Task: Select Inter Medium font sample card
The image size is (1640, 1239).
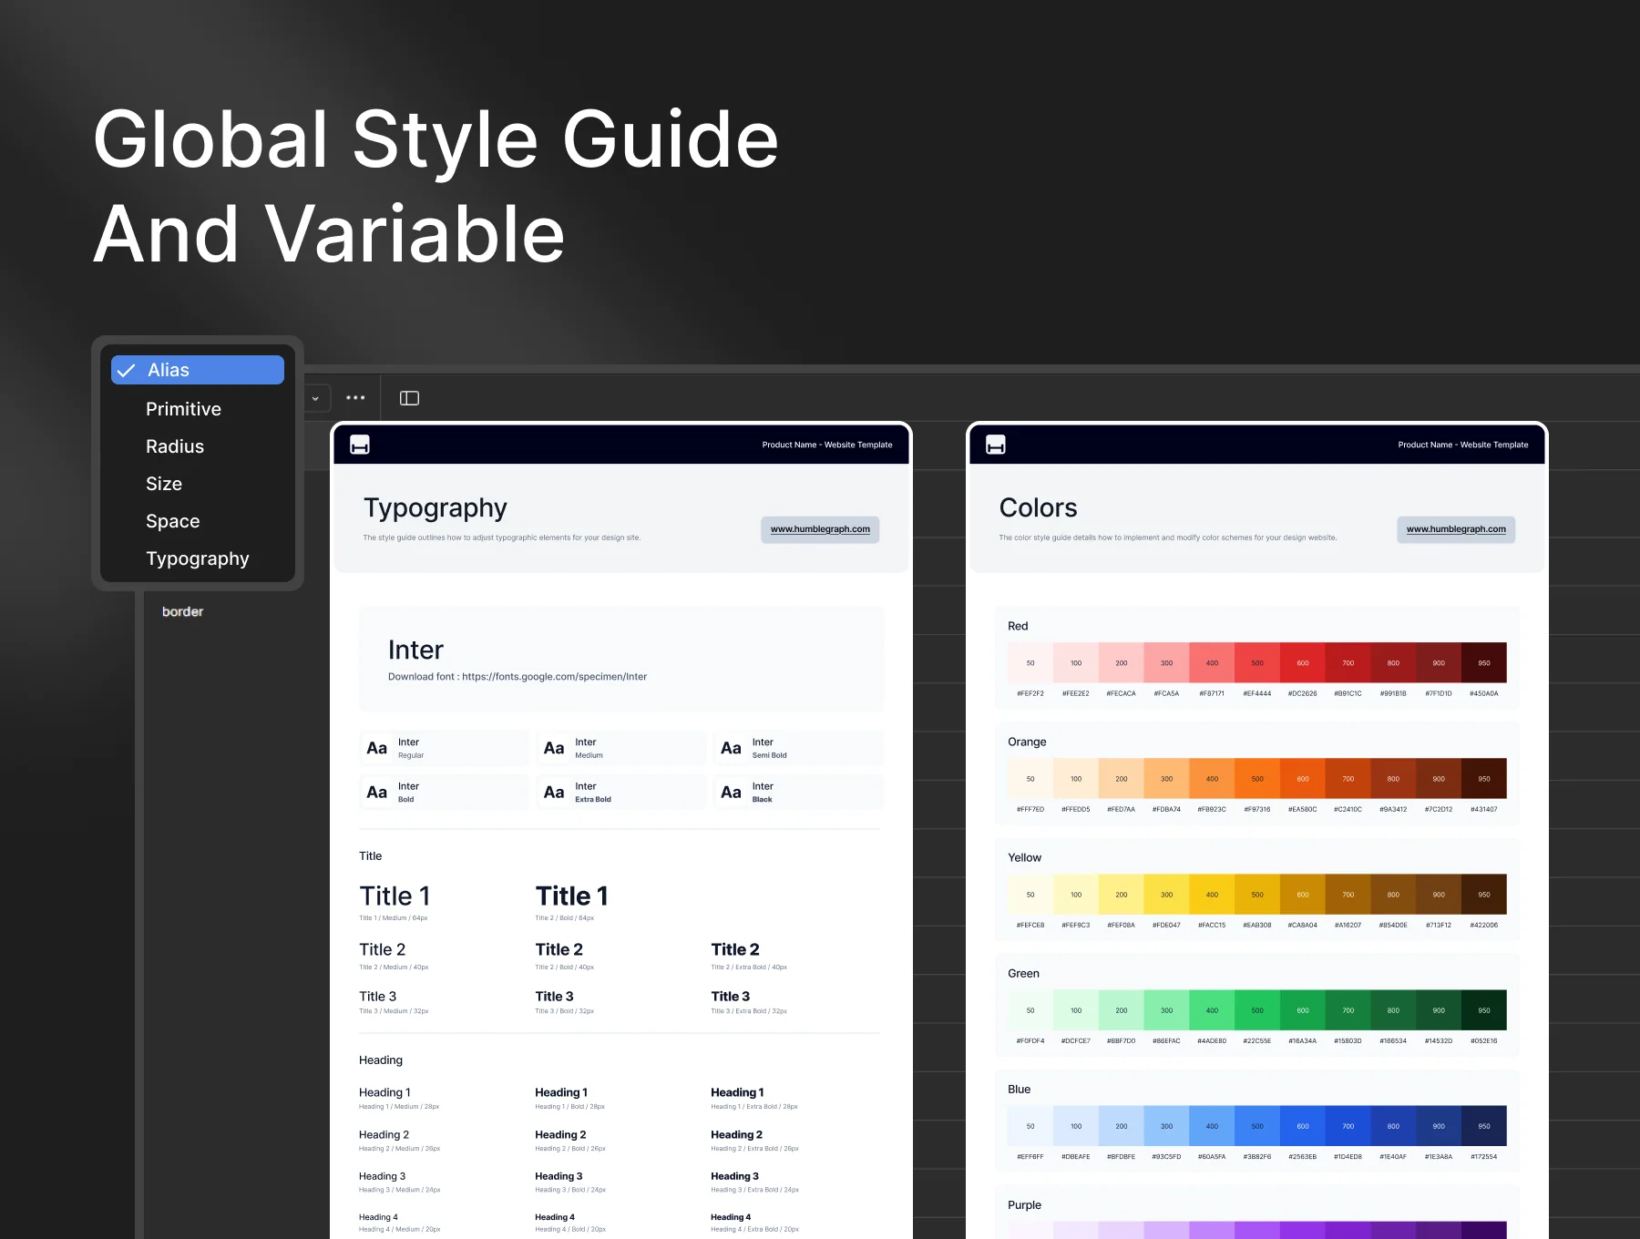Action: point(621,748)
